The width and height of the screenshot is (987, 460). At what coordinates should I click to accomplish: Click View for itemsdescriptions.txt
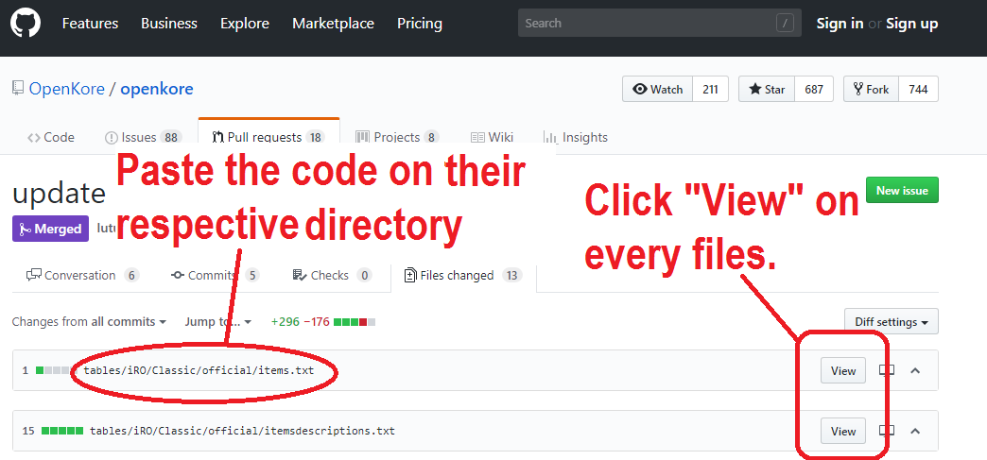click(843, 431)
